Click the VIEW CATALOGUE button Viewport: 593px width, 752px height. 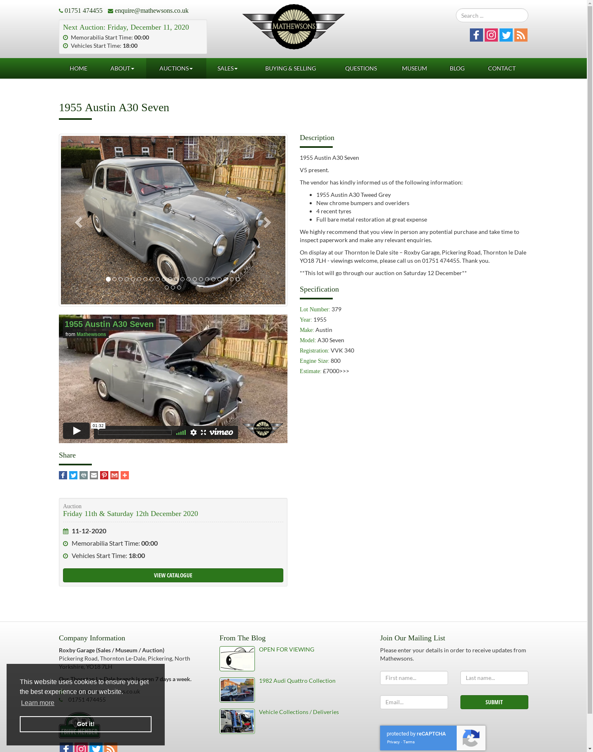[173, 575]
